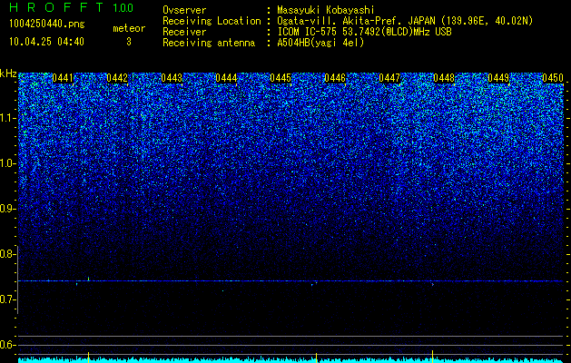The width and height of the screenshot is (571, 363).
Task: Click the yellow meteor marker before 0446
Action: 316,358
